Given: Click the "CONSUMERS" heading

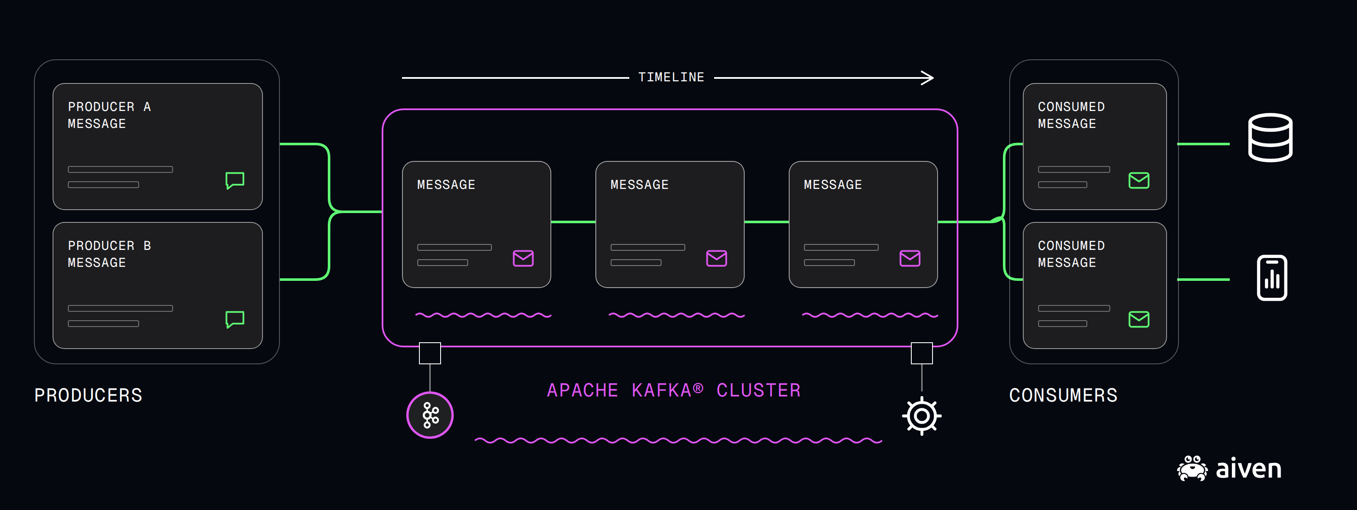Looking at the screenshot, I should [1063, 395].
